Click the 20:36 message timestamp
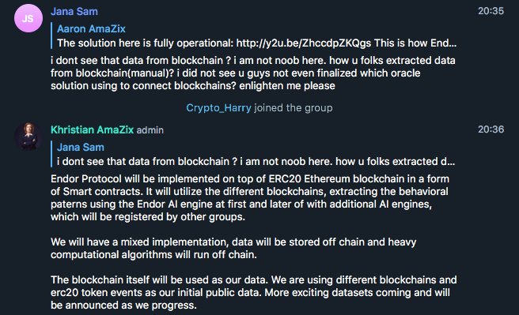 (x=491, y=129)
